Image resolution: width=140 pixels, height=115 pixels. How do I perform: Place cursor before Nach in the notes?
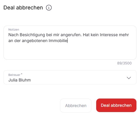(x=9, y=35)
